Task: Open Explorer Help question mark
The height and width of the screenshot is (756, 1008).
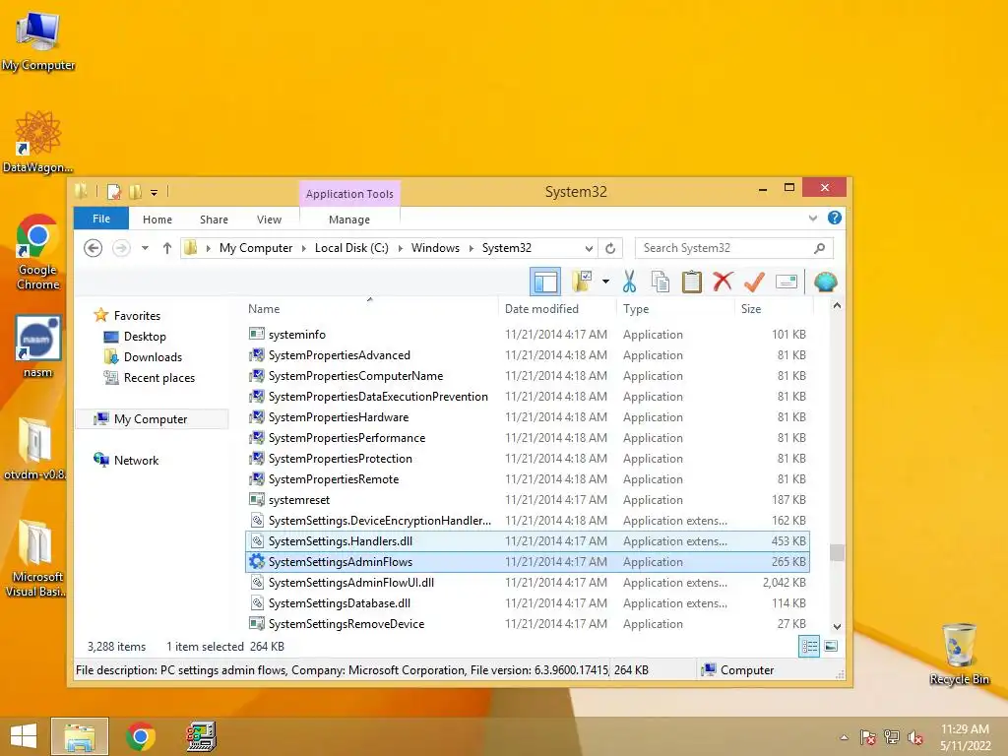Action: coord(835,218)
